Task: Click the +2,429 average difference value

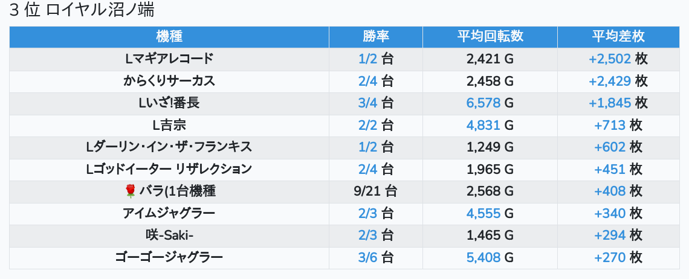Action: point(609,81)
